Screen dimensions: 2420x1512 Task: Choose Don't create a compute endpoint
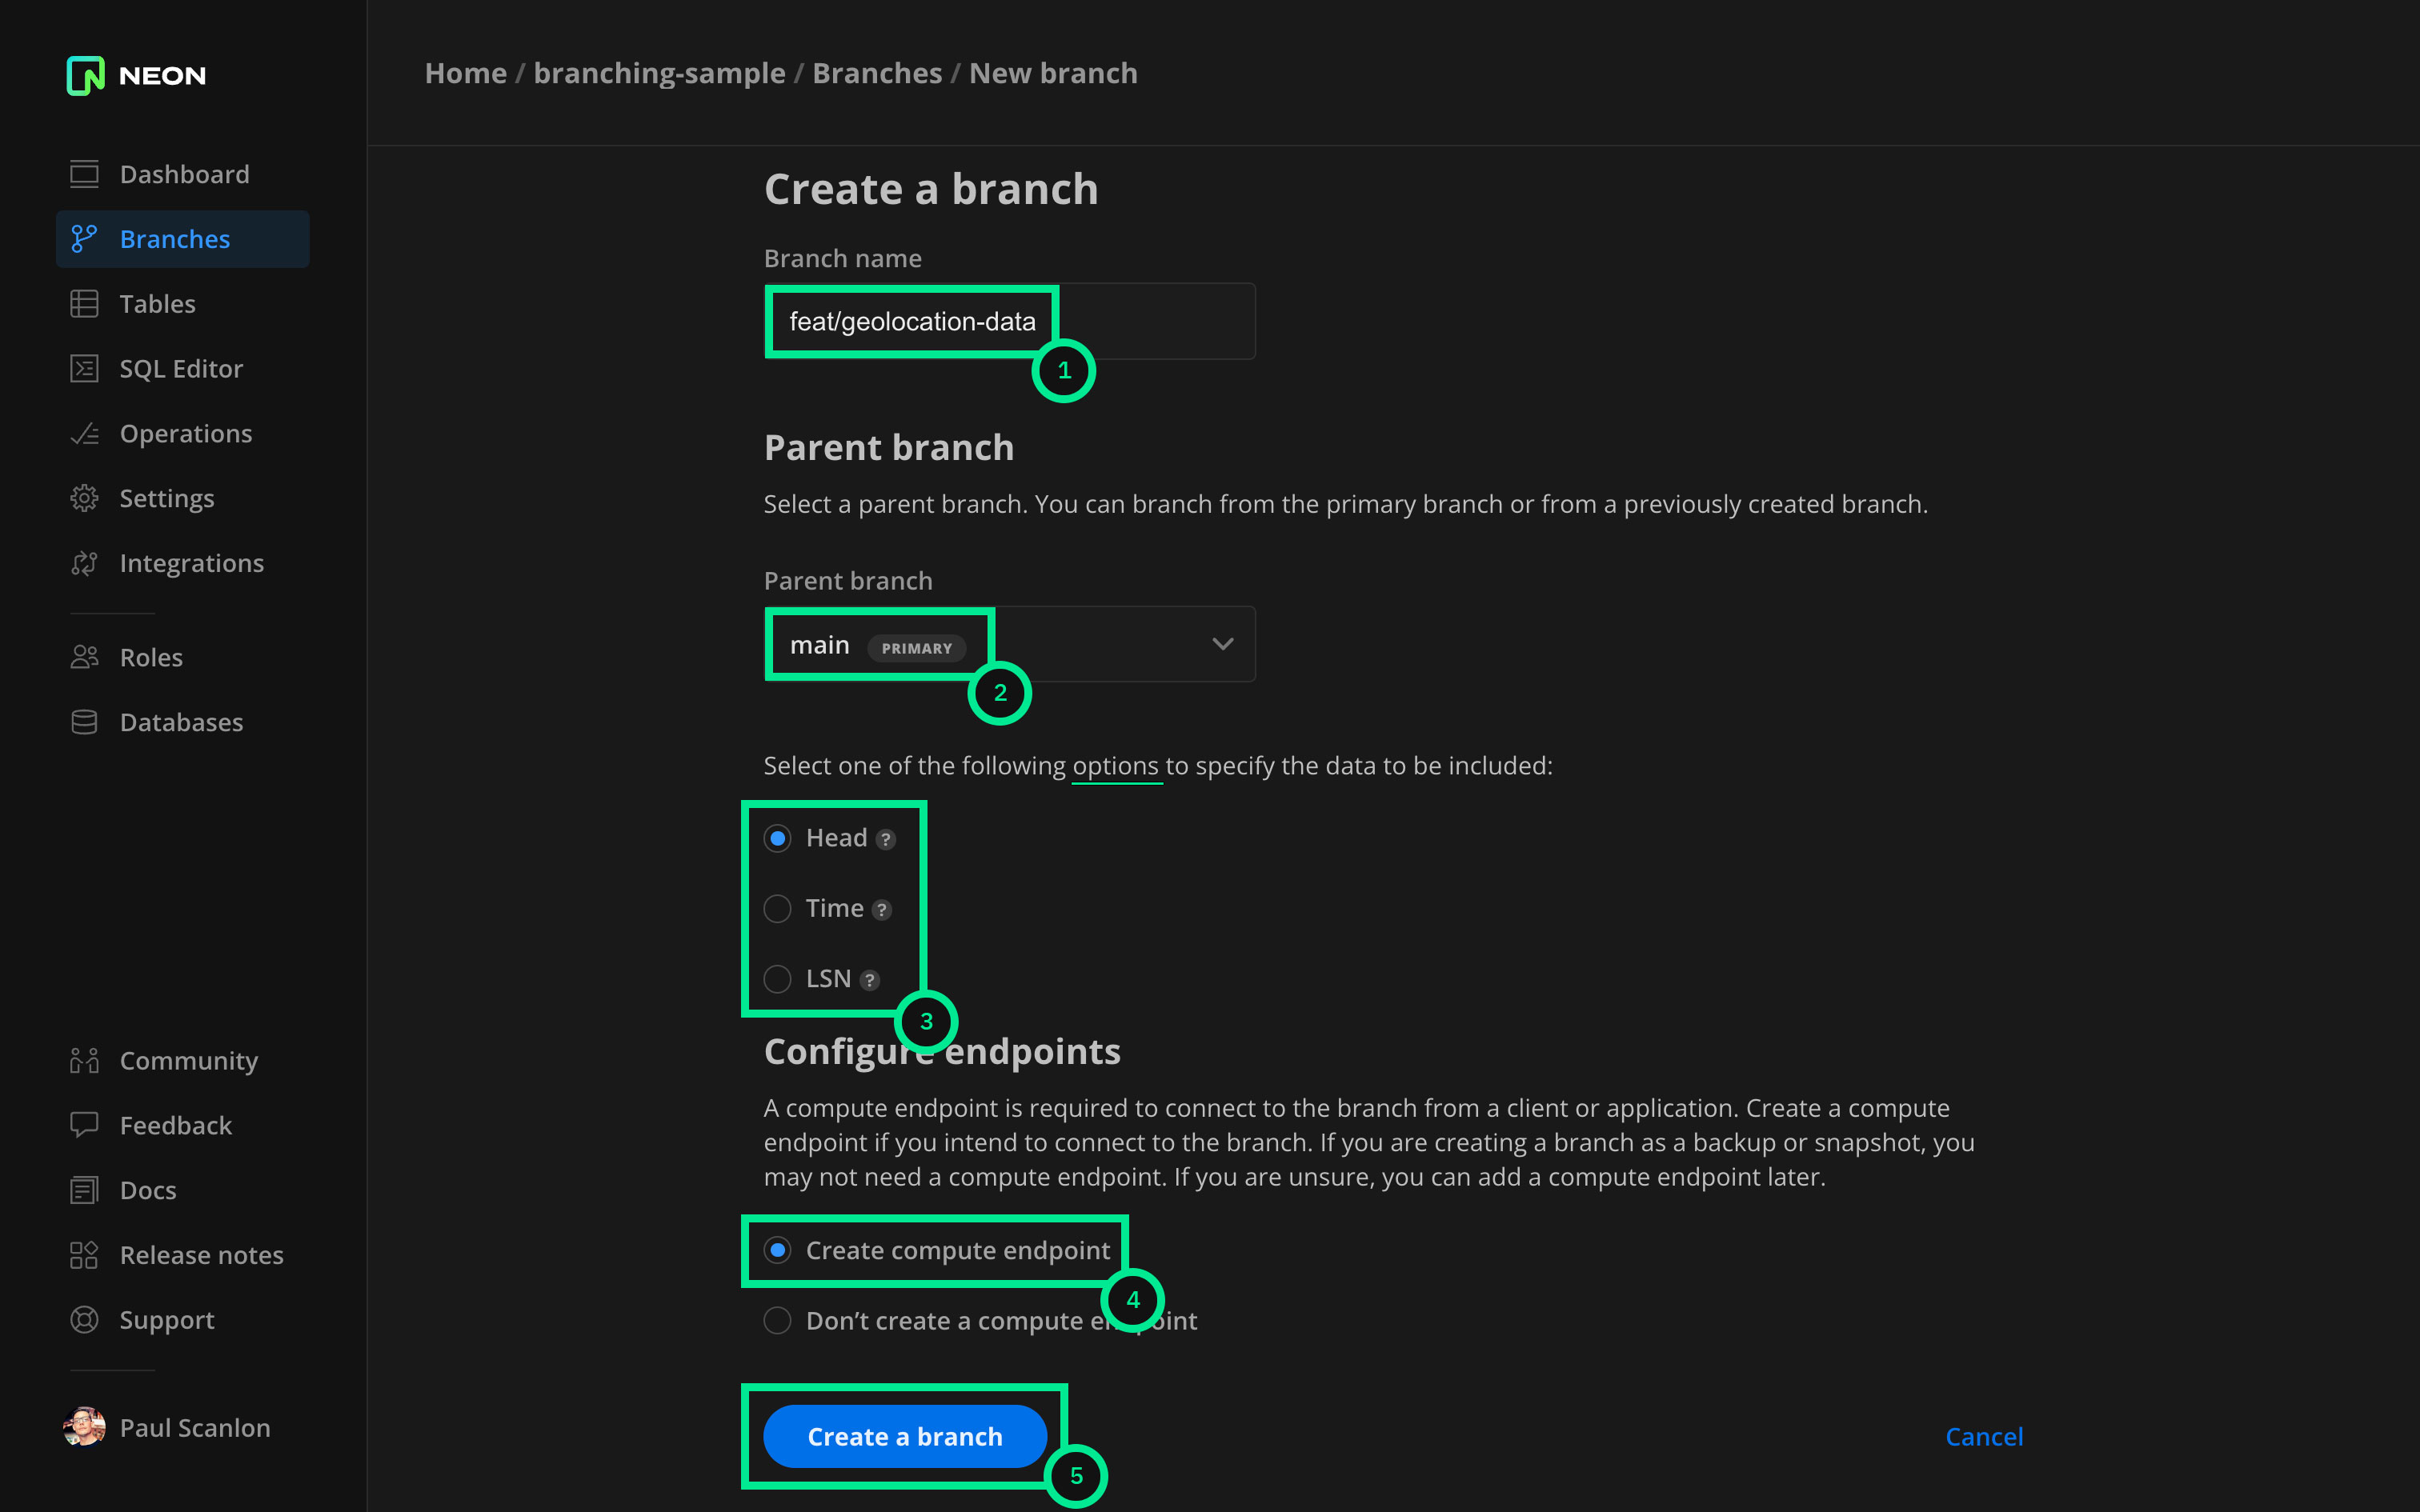point(777,1320)
